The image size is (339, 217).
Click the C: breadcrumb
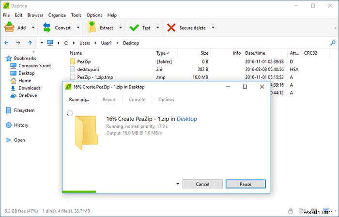66,43
